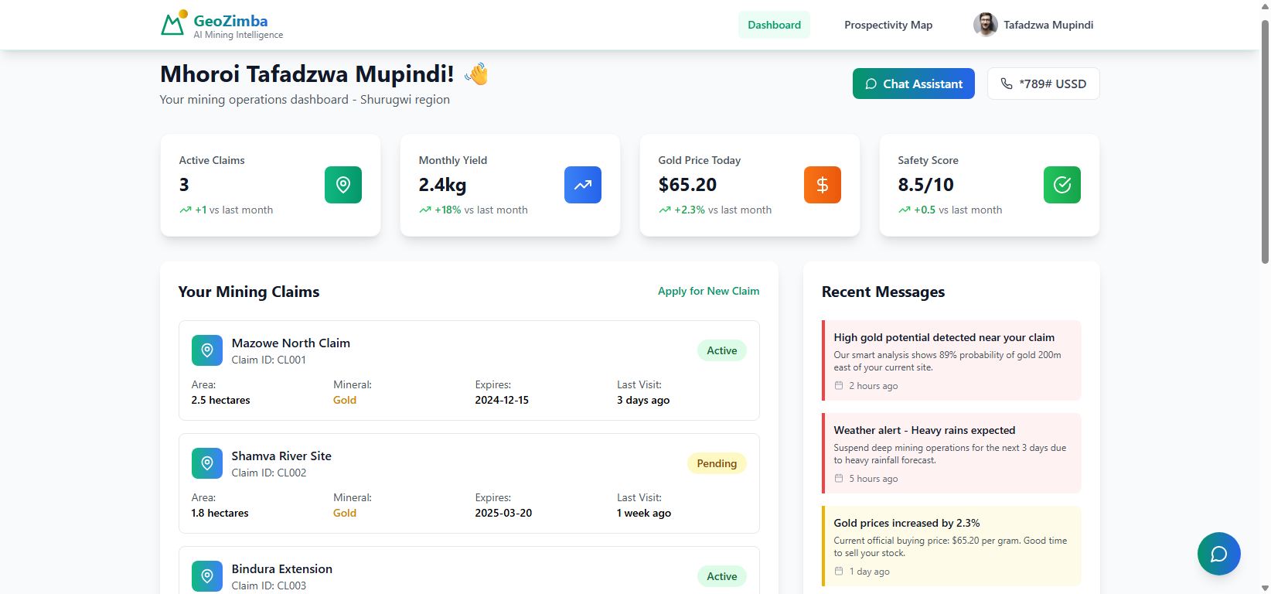Open the floating chat bubble button
The image size is (1271, 594).
click(1218, 554)
